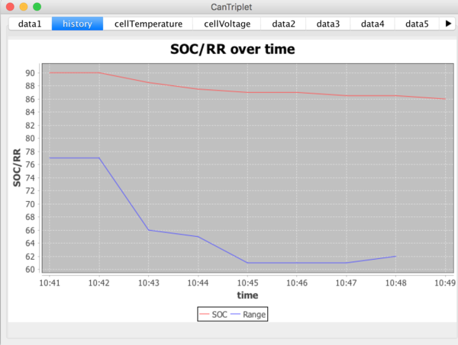Click the 76 value on the y-axis

pos(30,165)
